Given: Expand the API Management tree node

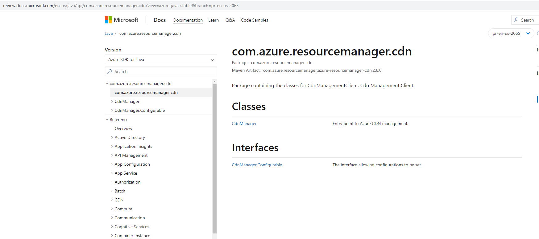Looking at the screenshot, I should click(x=112, y=155).
